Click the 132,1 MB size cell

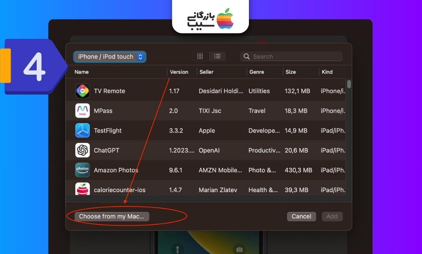click(298, 91)
